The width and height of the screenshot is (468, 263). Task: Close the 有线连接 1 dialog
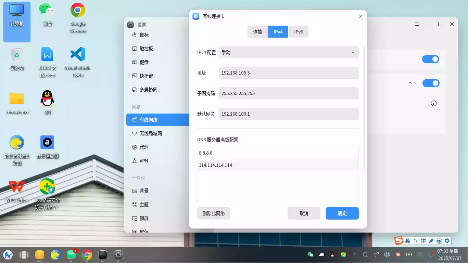tap(361, 16)
